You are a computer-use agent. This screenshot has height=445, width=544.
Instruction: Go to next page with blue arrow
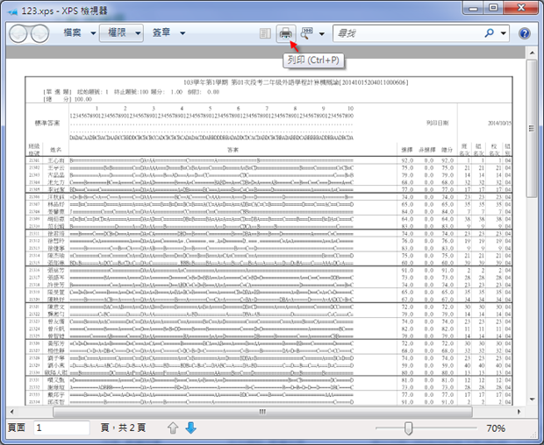tap(190, 428)
